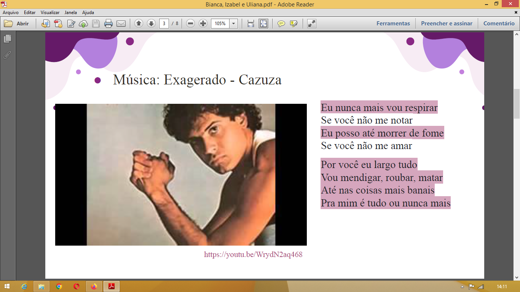Click the send by email envelope icon
The width and height of the screenshot is (520, 292).
tap(121, 24)
